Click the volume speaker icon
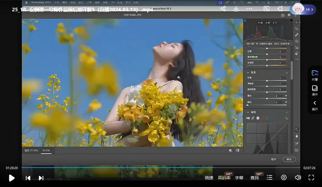The width and height of the screenshot is (322, 187). pyautogui.click(x=298, y=177)
